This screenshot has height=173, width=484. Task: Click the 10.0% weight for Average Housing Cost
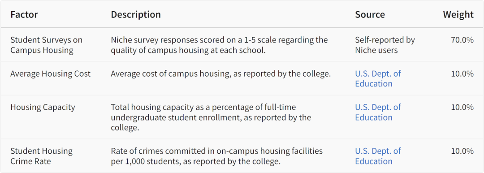(x=462, y=74)
